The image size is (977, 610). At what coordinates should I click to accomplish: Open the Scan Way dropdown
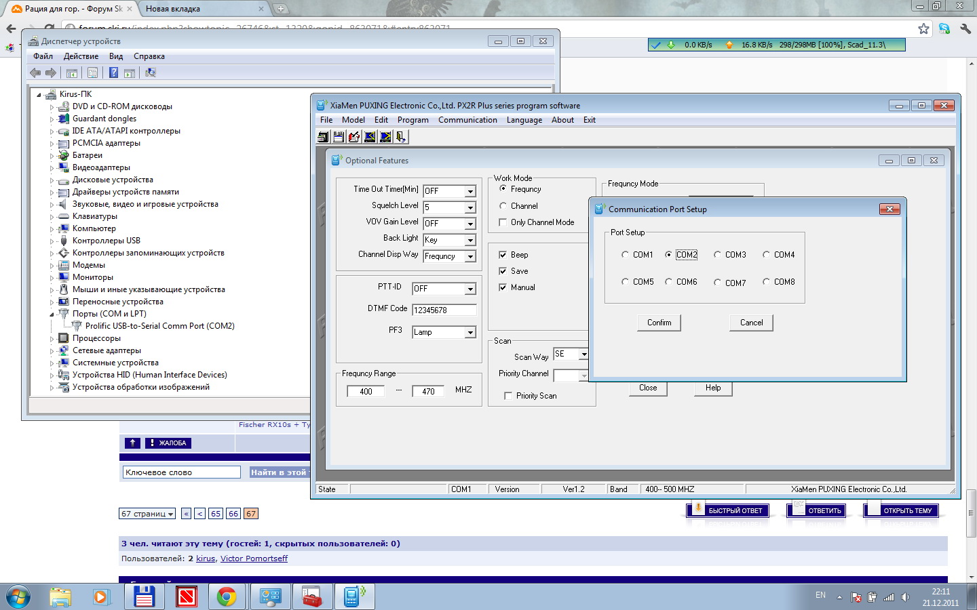pyautogui.click(x=583, y=354)
